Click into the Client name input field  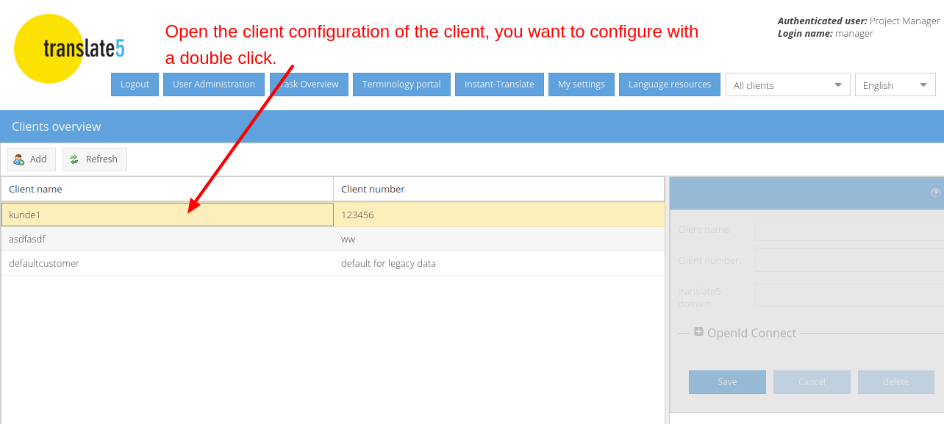click(849, 229)
